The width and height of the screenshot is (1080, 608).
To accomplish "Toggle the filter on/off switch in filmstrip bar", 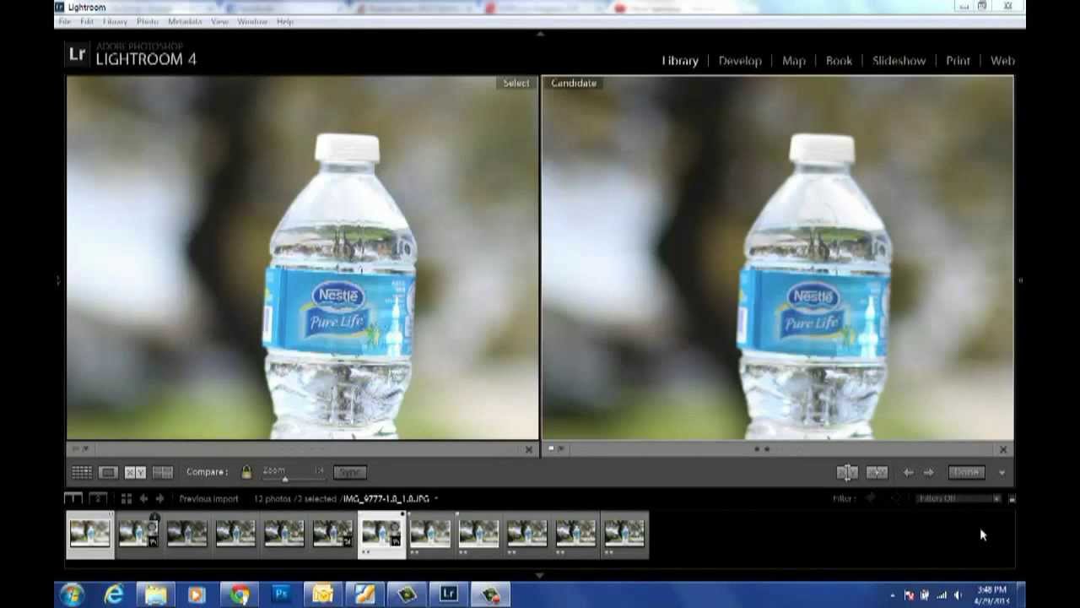I will point(1012,499).
